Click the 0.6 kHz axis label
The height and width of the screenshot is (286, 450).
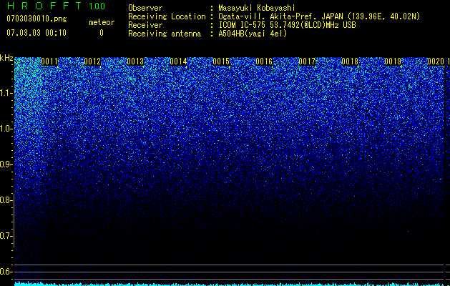pyautogui.click(x=5, y=272)
